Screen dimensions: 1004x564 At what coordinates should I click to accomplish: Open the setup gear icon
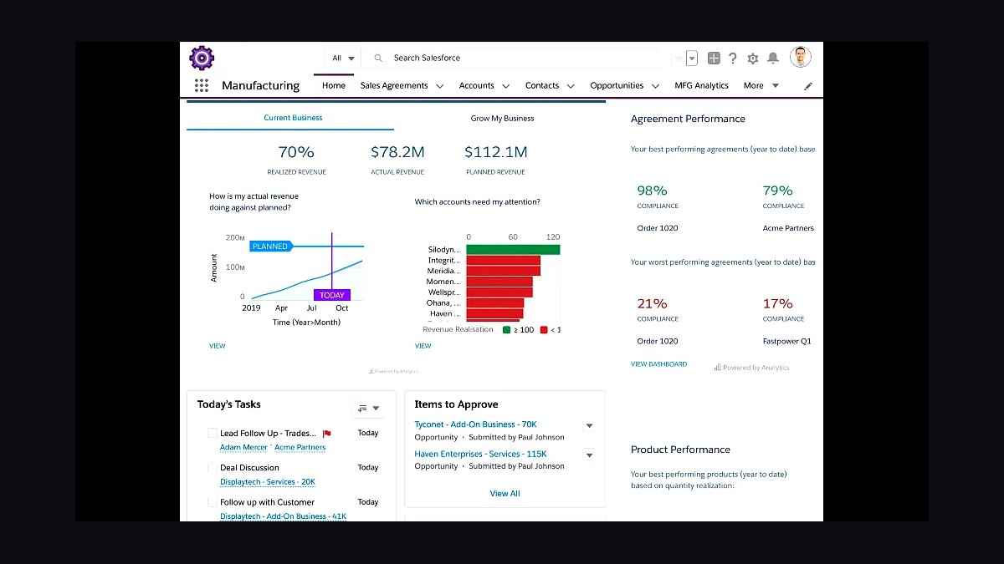coord(753,58)
